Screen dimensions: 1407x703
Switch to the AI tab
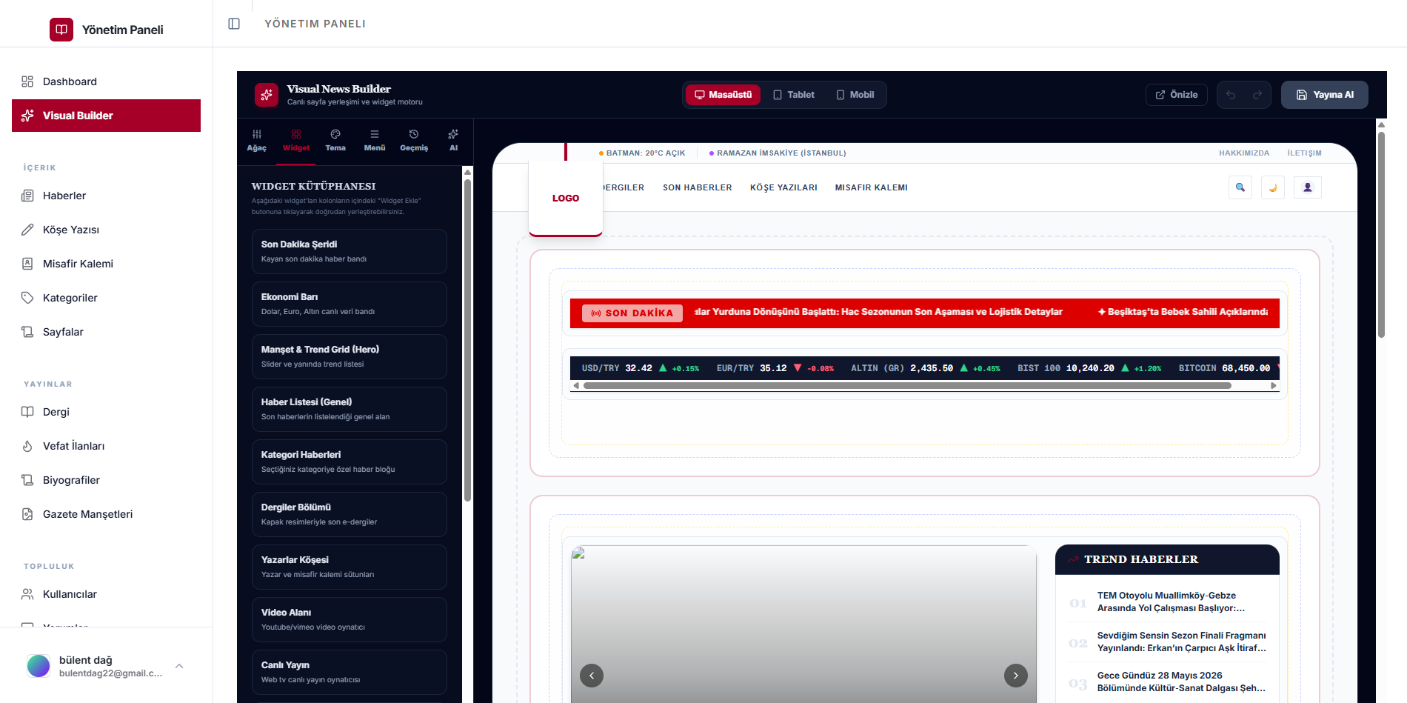coord(453,141)
